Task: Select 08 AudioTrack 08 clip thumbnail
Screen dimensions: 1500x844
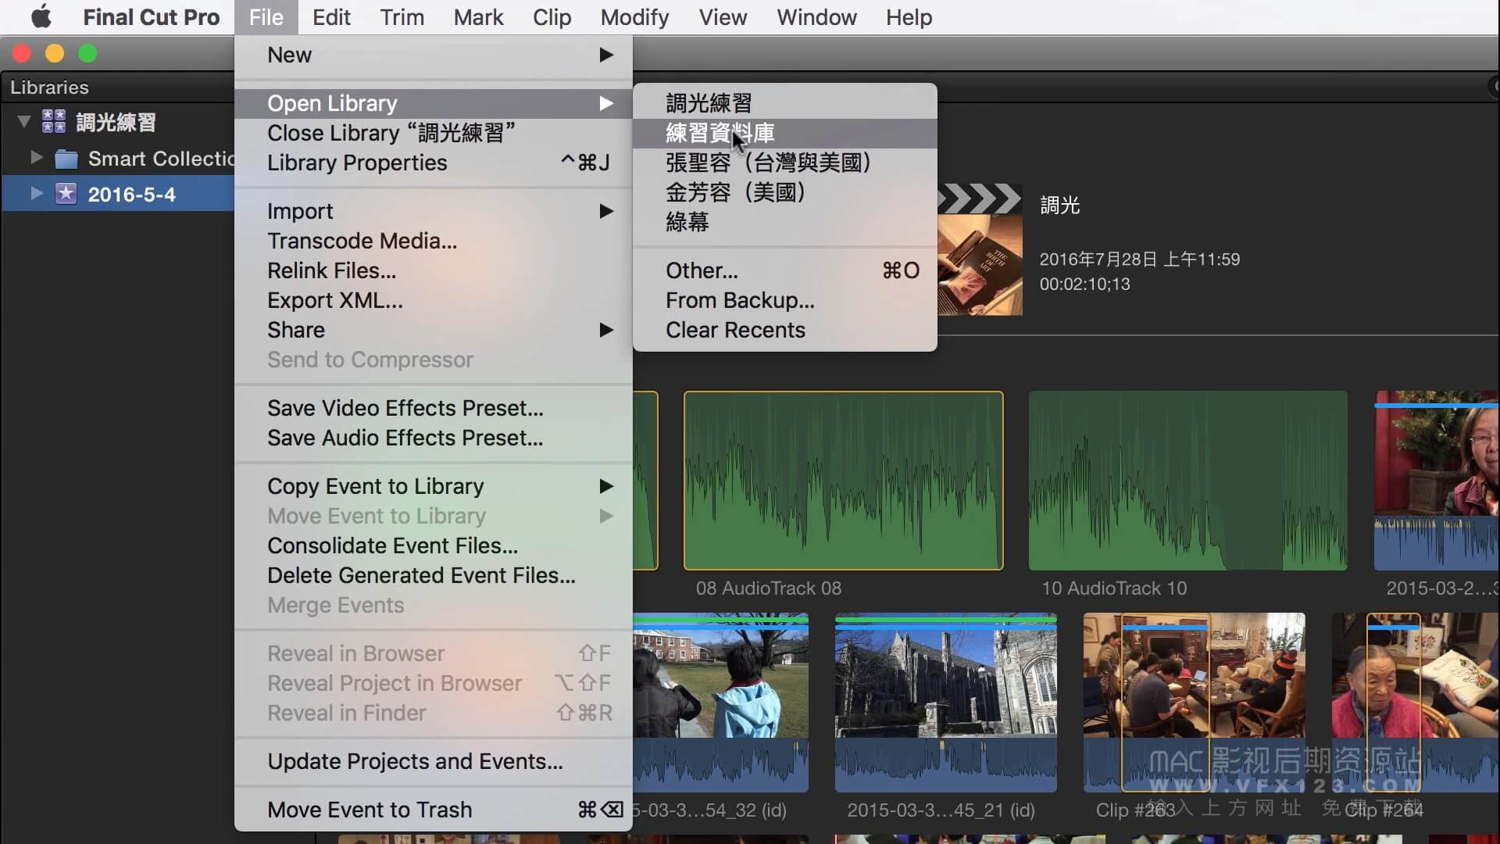Action: (x=843, y=481)
